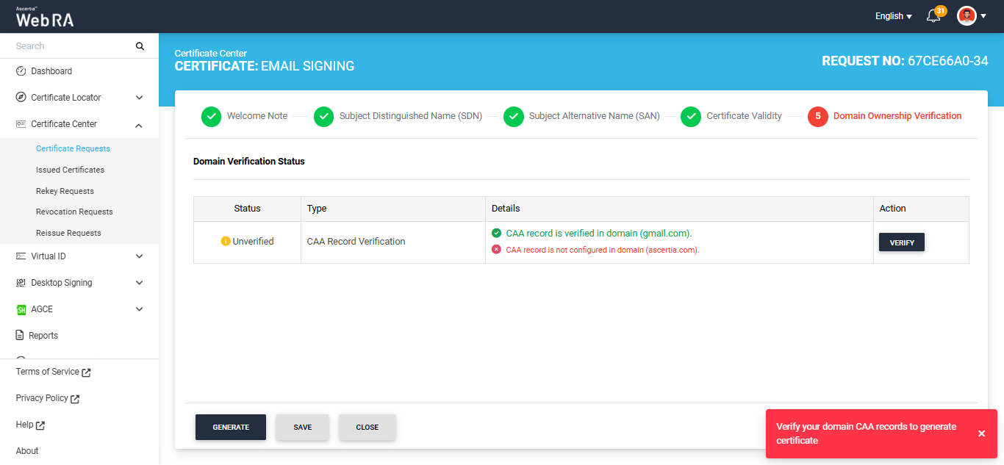The height and width of the screenshot is (465, 1004).
Task: Click the search magnifier icon
Action: pyautogui.click(x=140, y=46)
